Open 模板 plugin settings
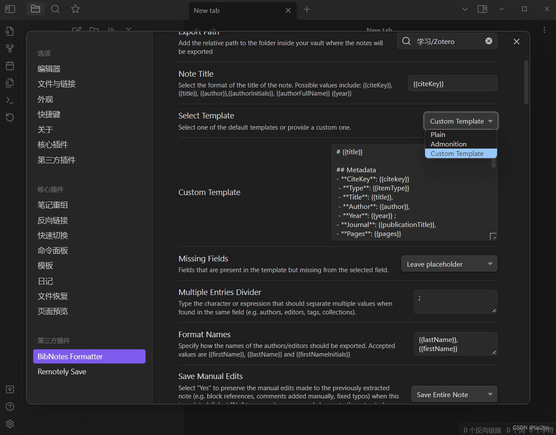The width and height of the screenshot is (556, 435). (45, 266)
